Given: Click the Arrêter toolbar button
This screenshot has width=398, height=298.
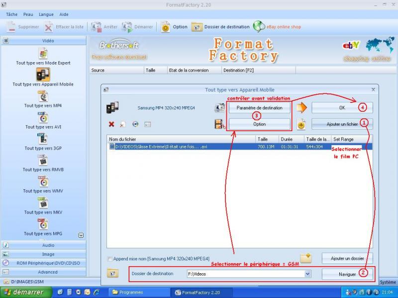Looking at the screenshot, I should (104, 27).
